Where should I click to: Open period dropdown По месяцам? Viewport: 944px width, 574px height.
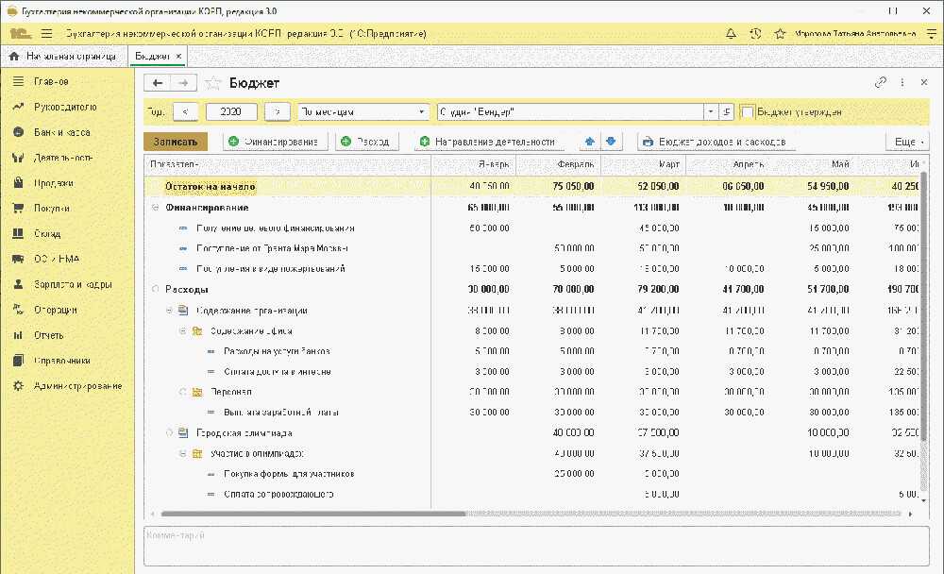[363, 112]
